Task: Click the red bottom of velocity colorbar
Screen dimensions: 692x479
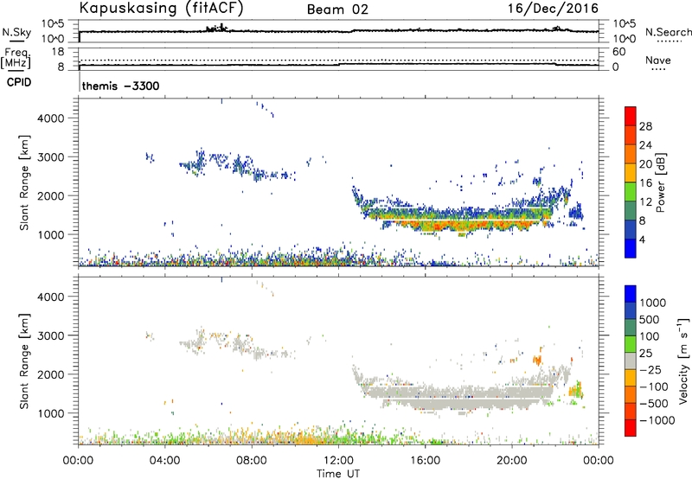Action: pyautogui.click(x=631, y=428)
